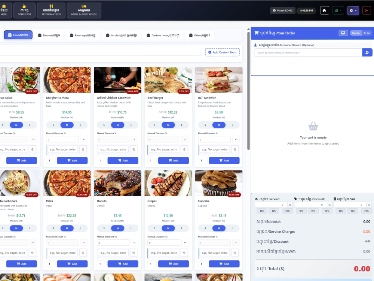The width and height of the screenshot is (374, 281).
Task: Click note template icon on Grilled Chicken Sandwich
Action: coord(134,149)
